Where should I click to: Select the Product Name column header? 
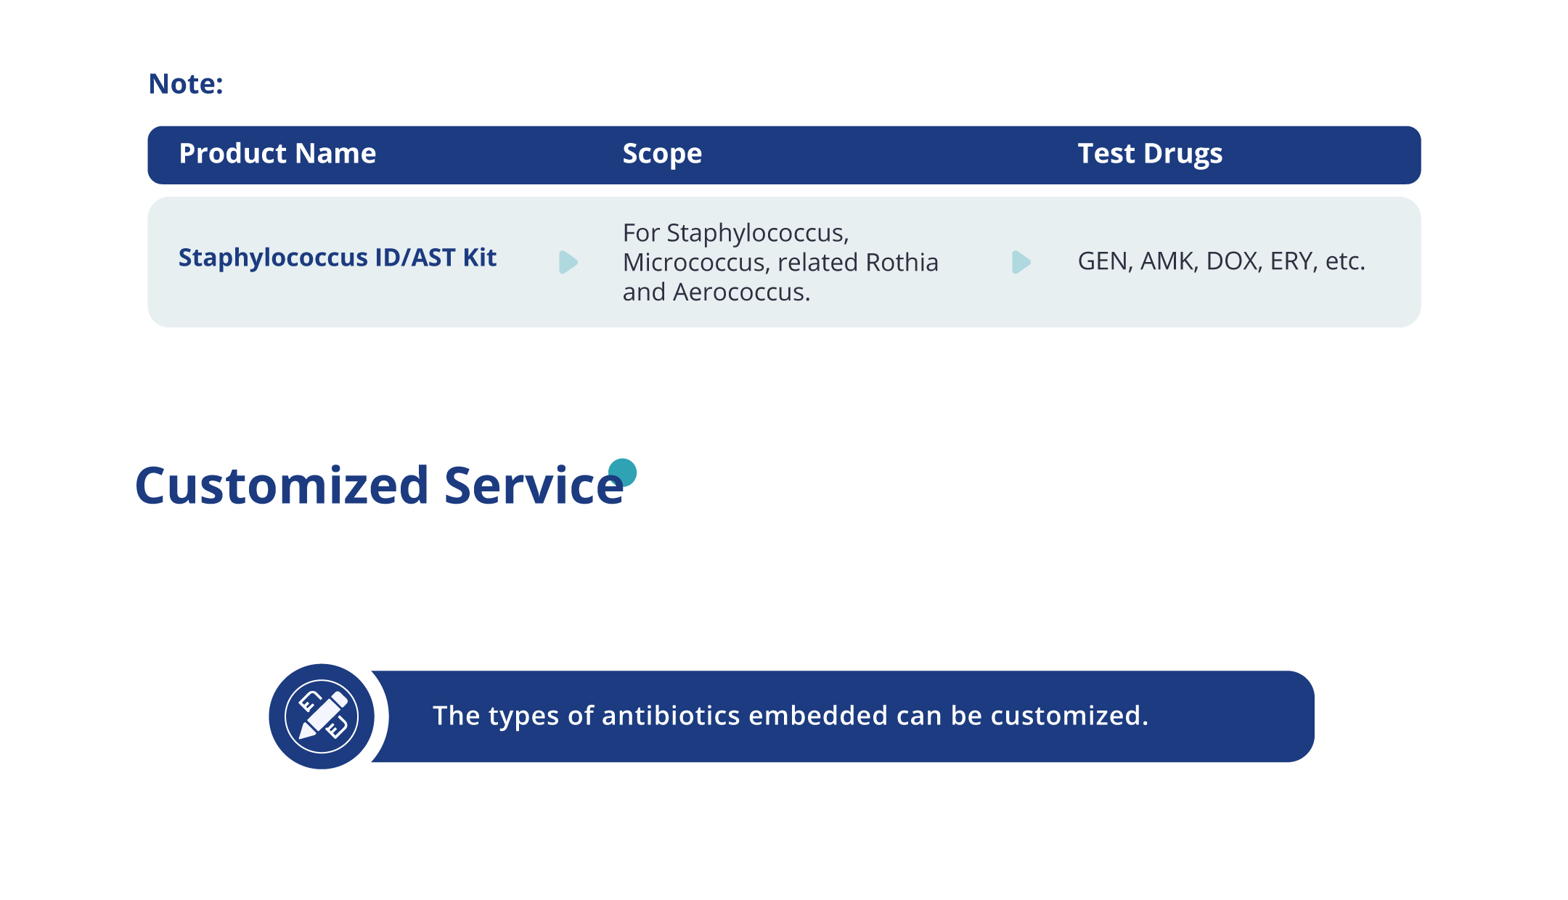click(x=277, y=154)
